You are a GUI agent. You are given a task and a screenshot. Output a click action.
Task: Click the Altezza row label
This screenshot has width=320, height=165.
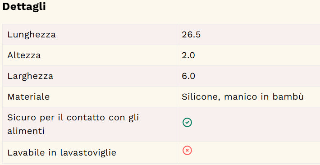pyautogui.click(x=24, y=55)
